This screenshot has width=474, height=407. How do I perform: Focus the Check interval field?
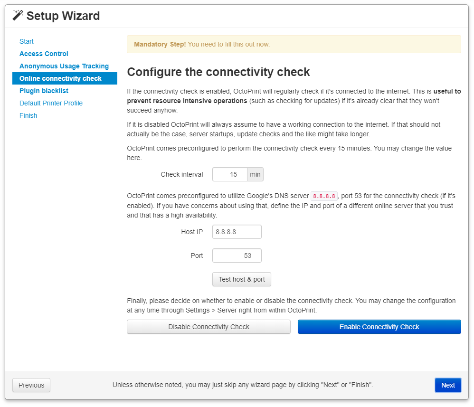point(230,174)
